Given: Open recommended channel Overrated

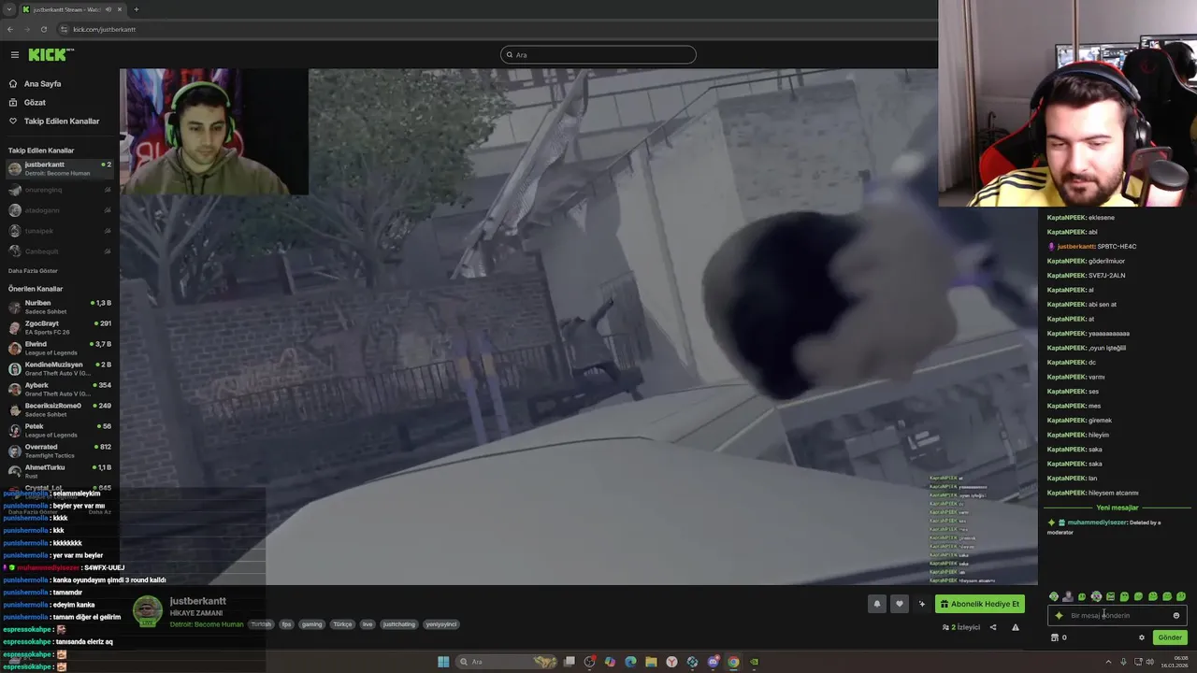Looking at the screenshot, I should pos(59,451).
